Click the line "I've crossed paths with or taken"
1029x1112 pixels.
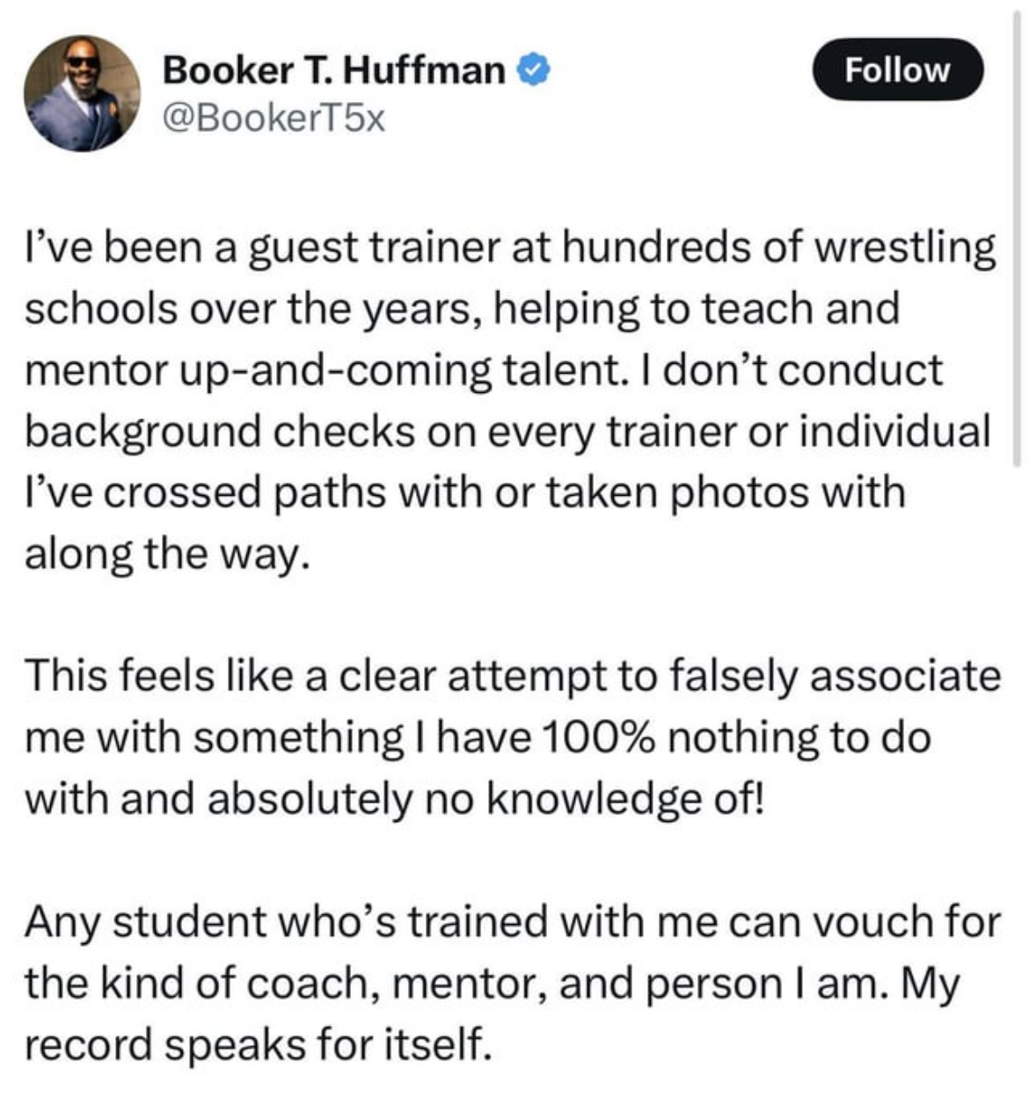click(x=464, y=492)
